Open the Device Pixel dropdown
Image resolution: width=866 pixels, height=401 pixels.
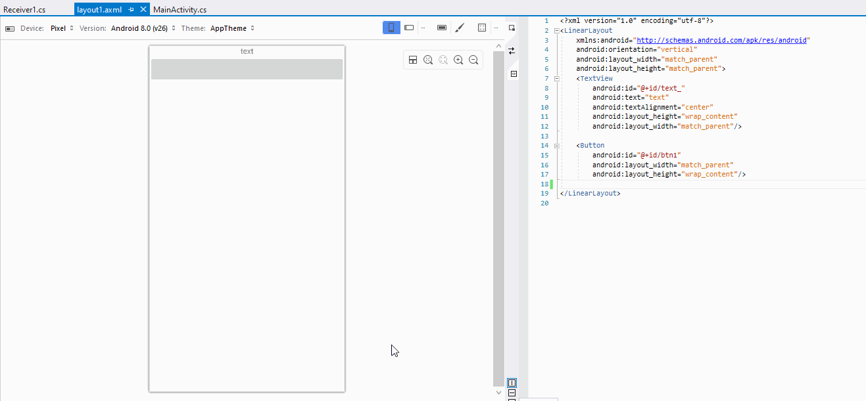click(x=62, y=28)
